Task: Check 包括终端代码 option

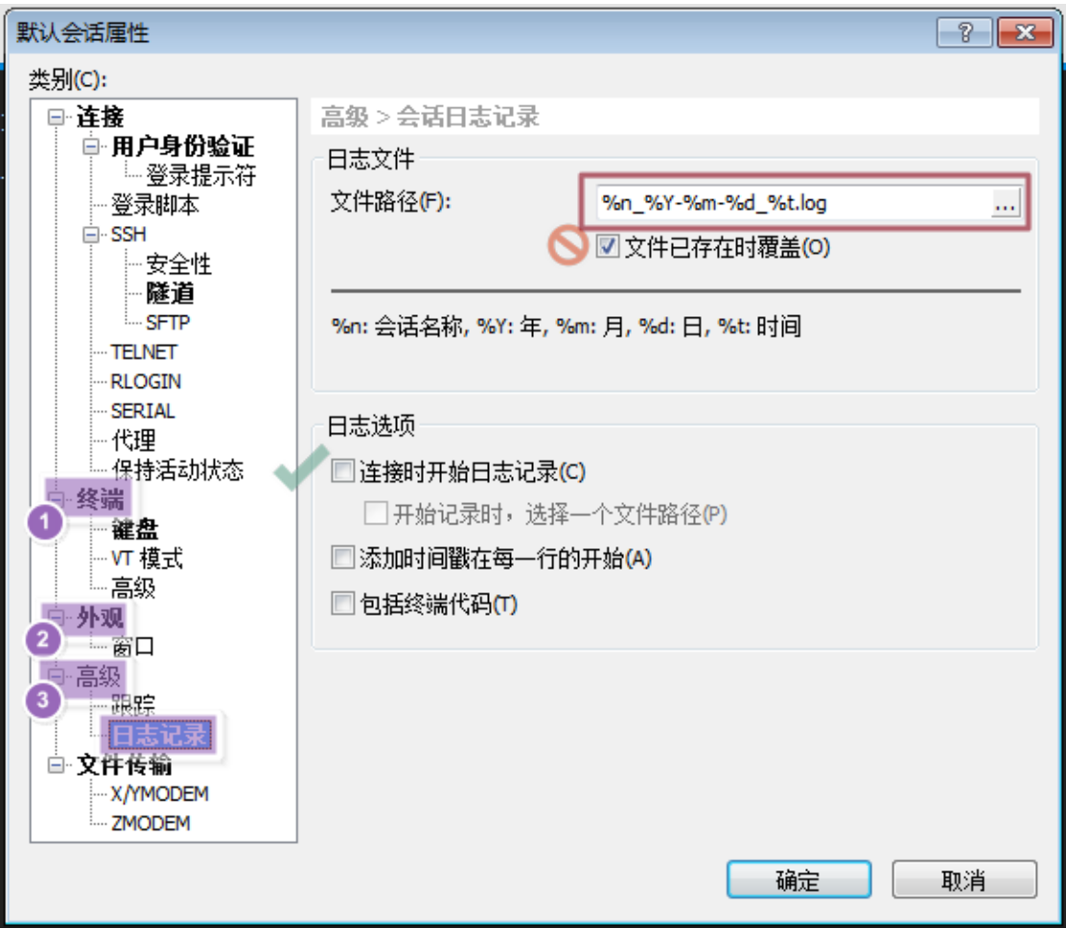Action: 342,603
